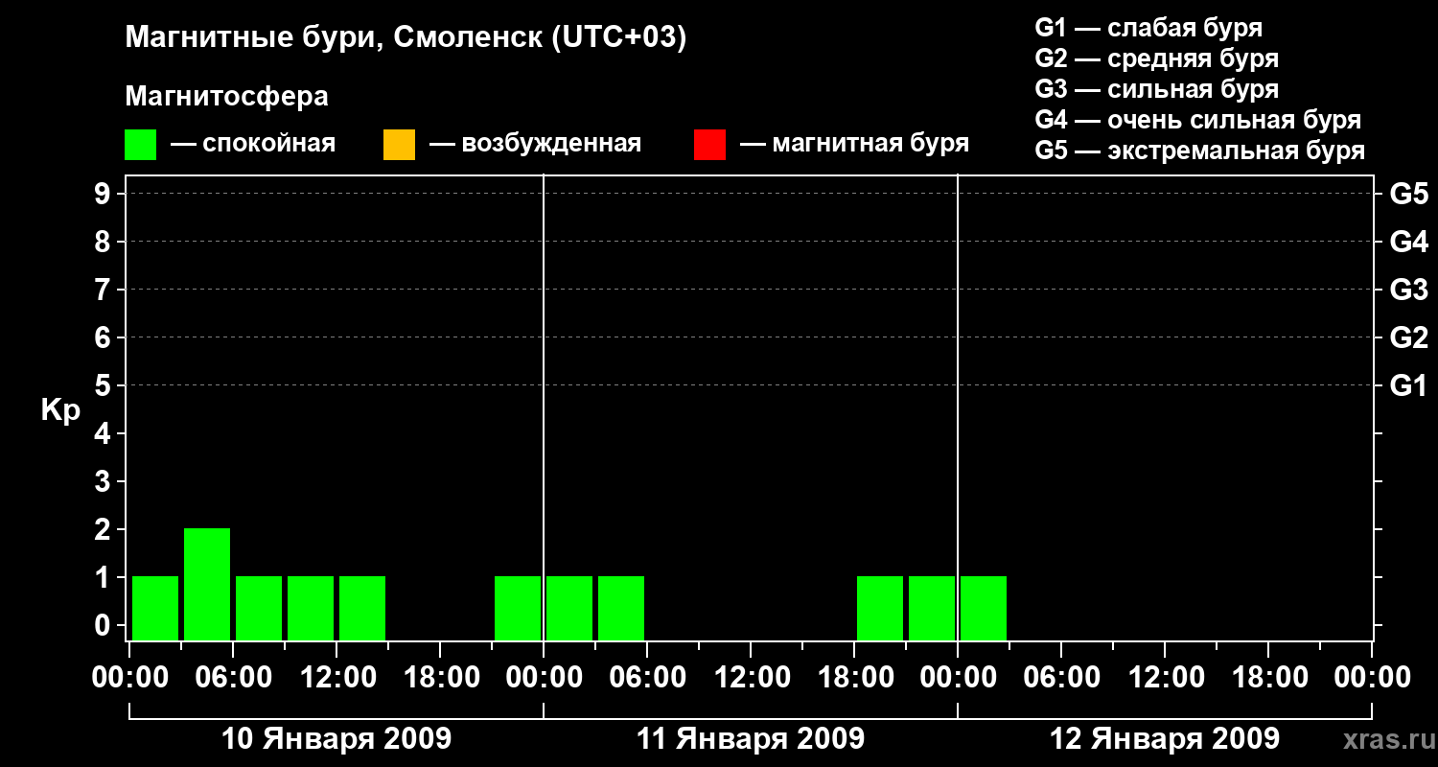Select the 'G1 — слабая буря' legend line
This screenshot has width=1438, height=767.
coord(1148,27)
